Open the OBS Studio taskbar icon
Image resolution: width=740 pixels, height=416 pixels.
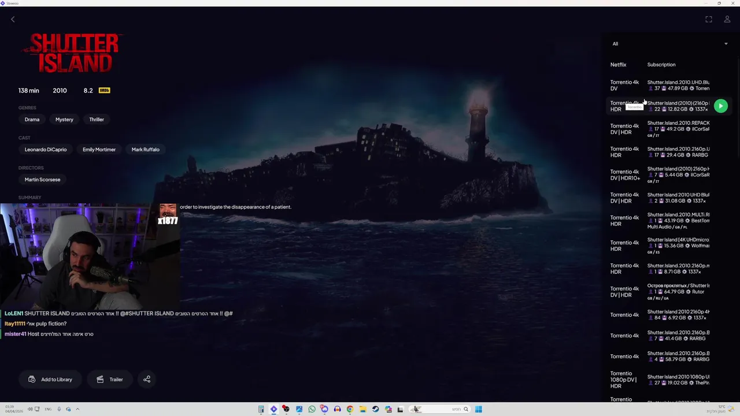point(286,410)
